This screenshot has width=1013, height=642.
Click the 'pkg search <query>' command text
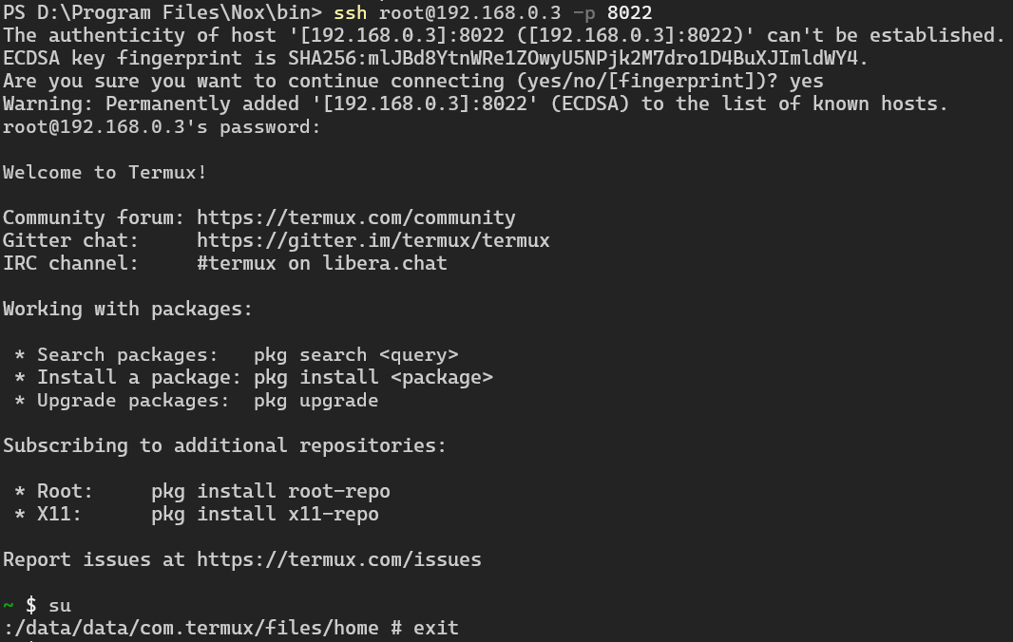[356, 354]
